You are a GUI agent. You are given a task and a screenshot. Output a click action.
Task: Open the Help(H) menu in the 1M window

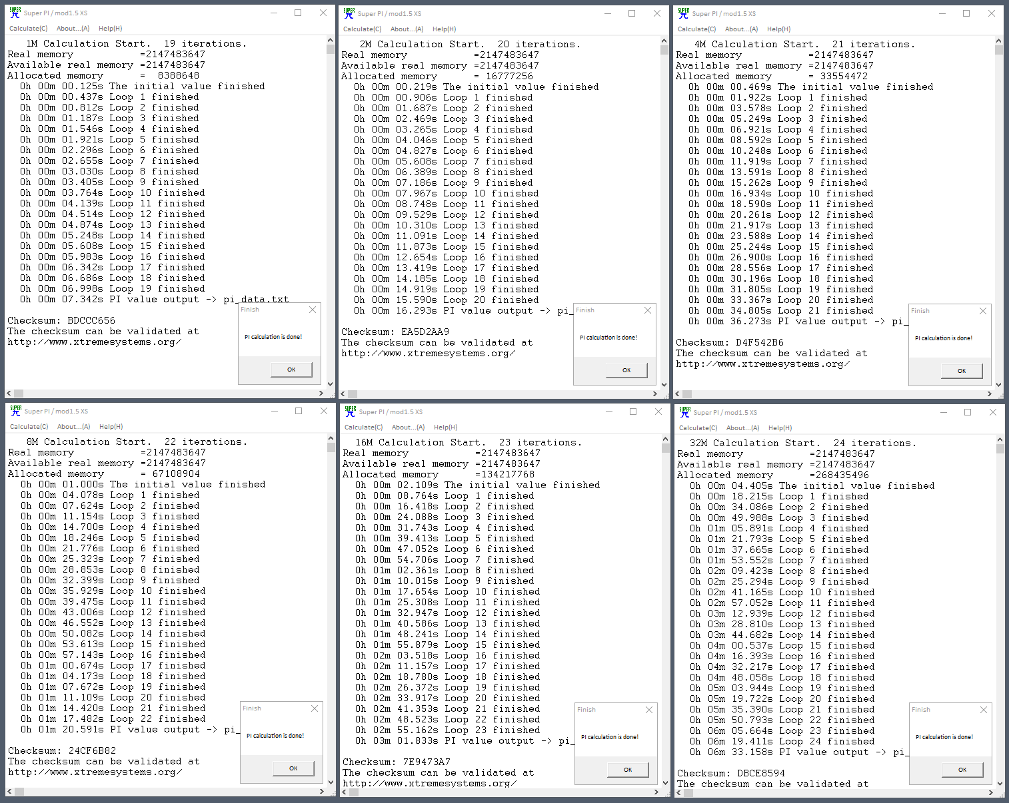coord(111,29)
